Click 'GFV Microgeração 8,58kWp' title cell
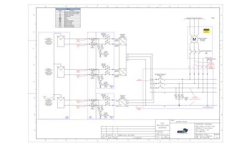Viewport: 251px width, 163px height. 163,126
